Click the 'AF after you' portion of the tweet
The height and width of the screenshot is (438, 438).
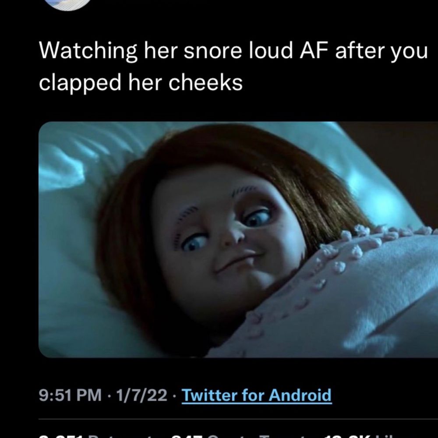[x=364, y=51]
